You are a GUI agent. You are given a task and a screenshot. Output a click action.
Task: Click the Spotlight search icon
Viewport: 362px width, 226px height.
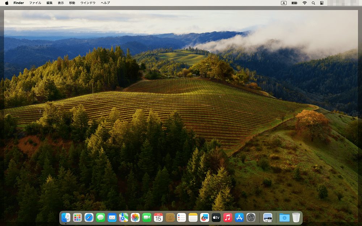click(313, 3)
